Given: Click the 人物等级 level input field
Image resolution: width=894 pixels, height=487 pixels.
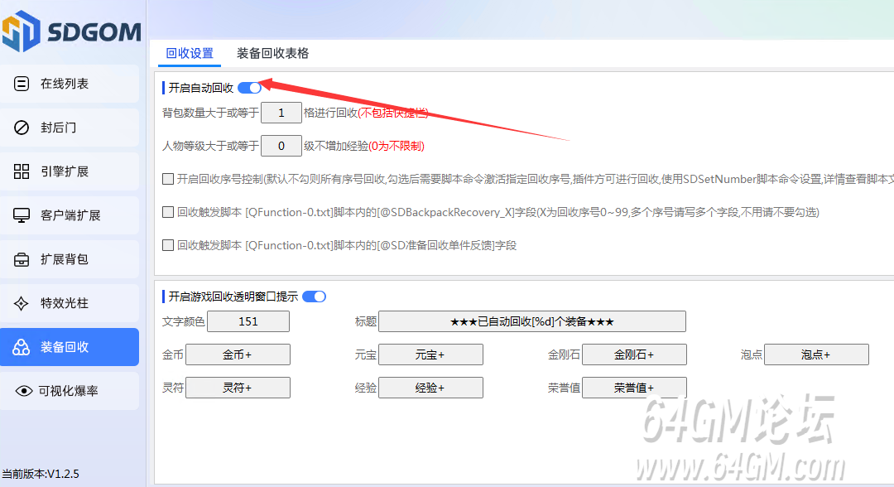Looking at the screenshot, I should pos(281,146).
